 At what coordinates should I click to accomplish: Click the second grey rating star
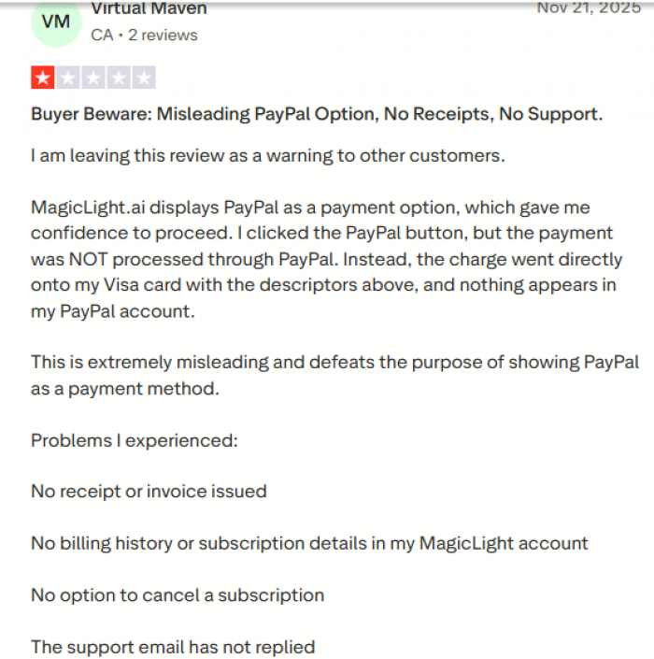68,79
